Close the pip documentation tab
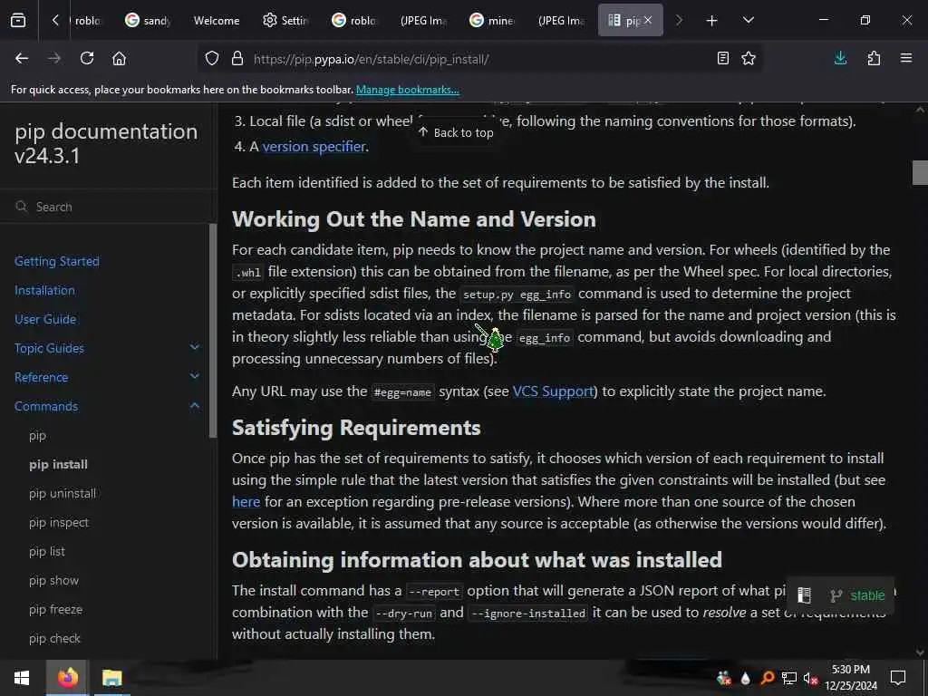The image size is (928, 696). (648, 20)
